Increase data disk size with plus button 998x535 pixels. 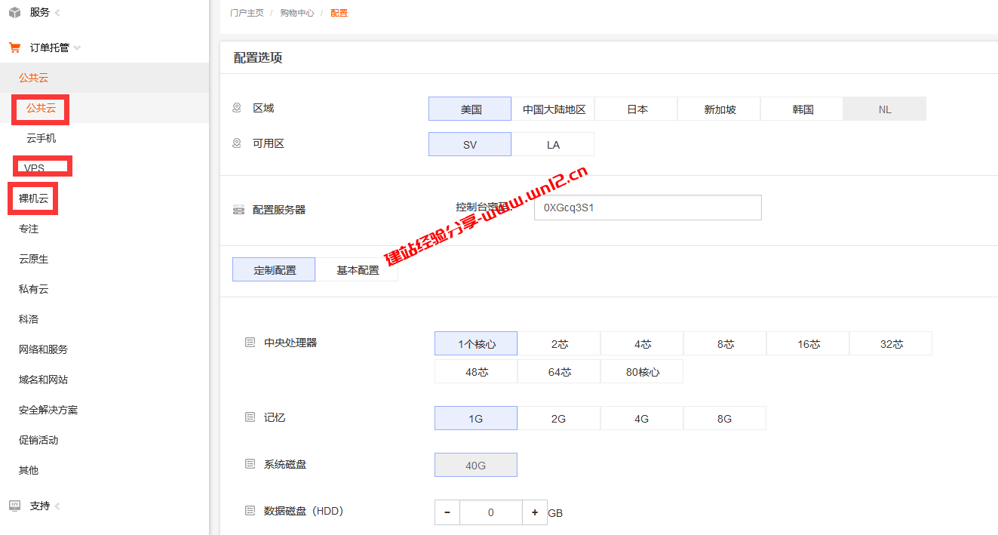tap(535, 512)
